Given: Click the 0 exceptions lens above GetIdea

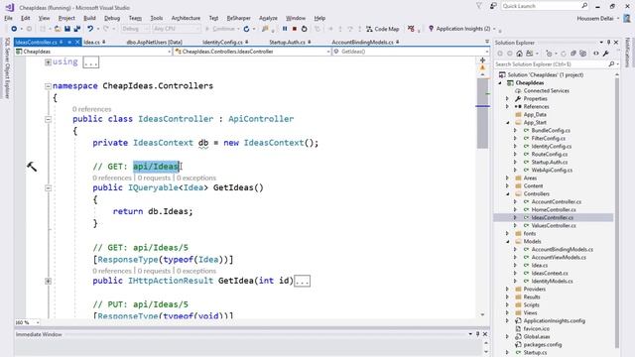Looking at the screenshot, I should click(x=196, y=271).
